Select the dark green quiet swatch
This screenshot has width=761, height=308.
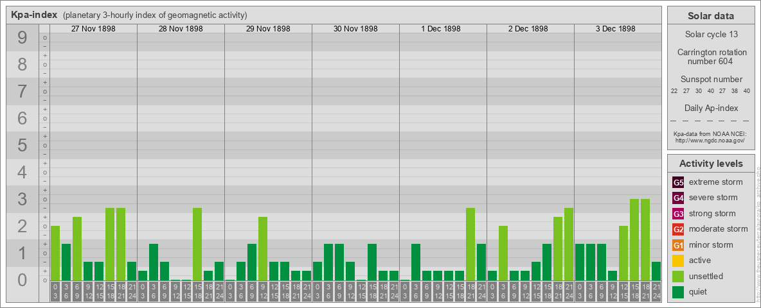click(x=678, y=292)
